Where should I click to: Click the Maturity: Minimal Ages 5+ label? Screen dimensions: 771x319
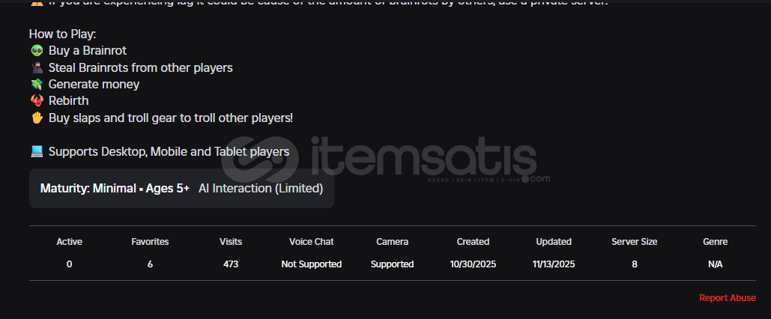[115, 189]
